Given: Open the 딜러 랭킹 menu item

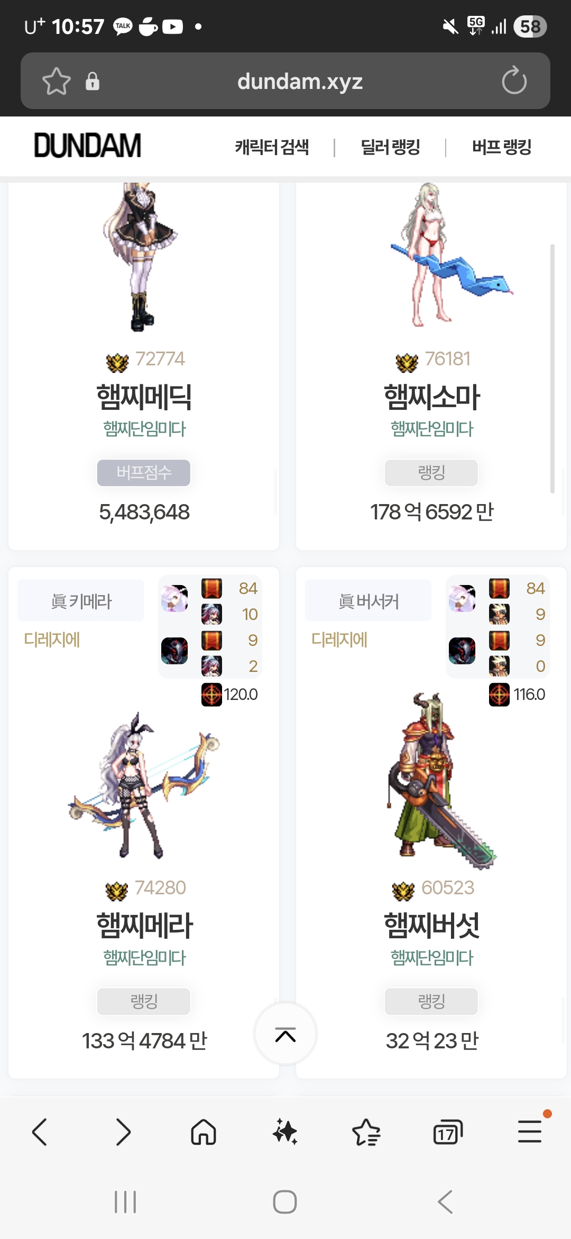Looking at the screenshot, I should 390,147.
